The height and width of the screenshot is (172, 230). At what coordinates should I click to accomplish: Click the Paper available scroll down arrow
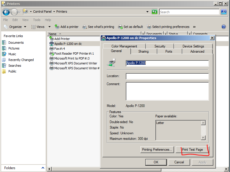pos(203,138)
